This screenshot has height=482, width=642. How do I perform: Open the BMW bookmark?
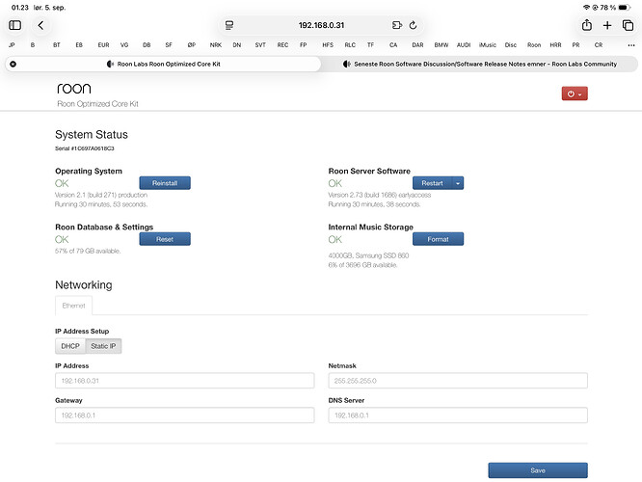pyautogui.click(x=441, y=45)
